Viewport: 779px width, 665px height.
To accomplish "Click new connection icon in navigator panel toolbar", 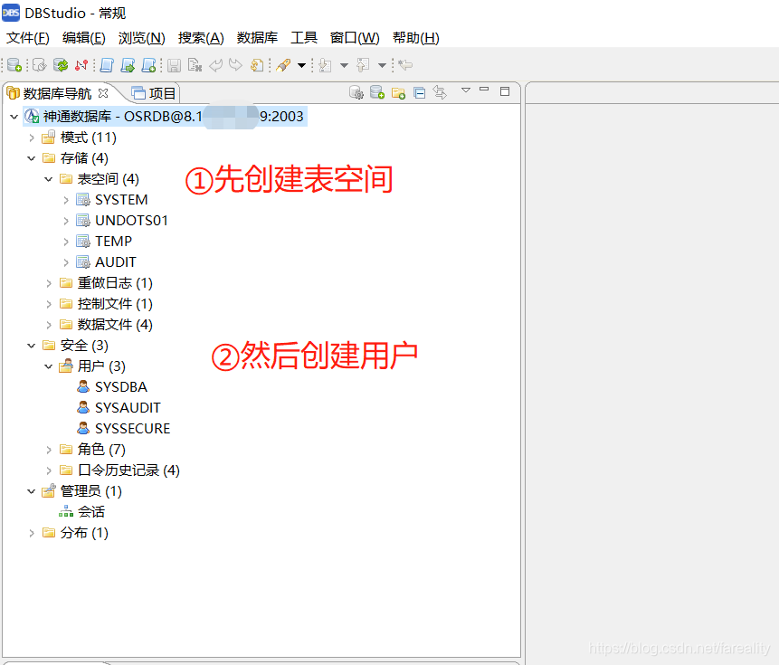I will click(x=377, y=92).
